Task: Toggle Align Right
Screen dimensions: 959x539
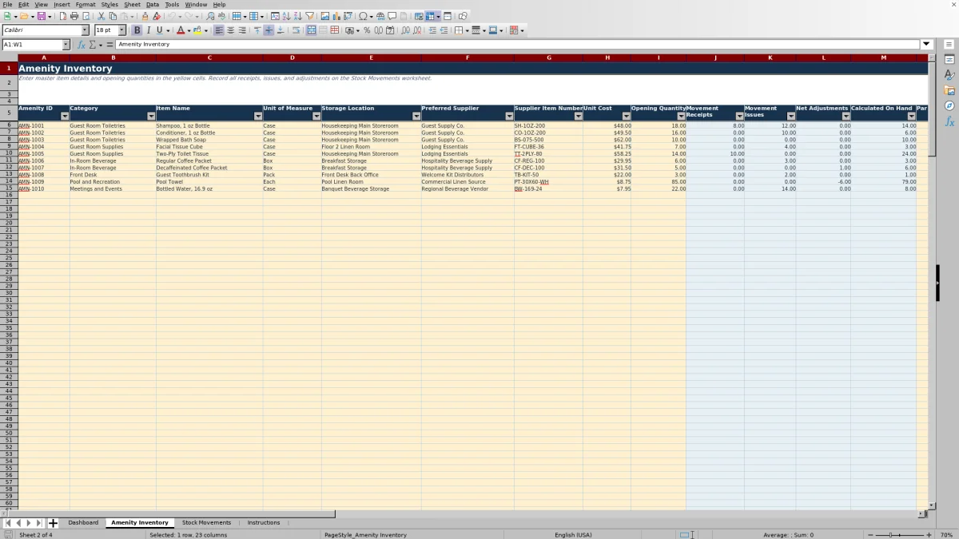Action: 241,30
